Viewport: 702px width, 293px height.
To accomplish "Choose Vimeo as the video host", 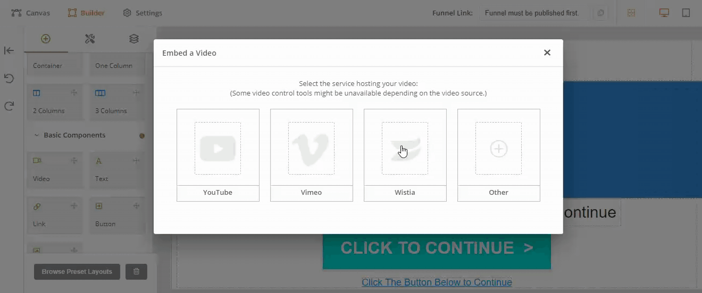I will [x=312, y=155].
